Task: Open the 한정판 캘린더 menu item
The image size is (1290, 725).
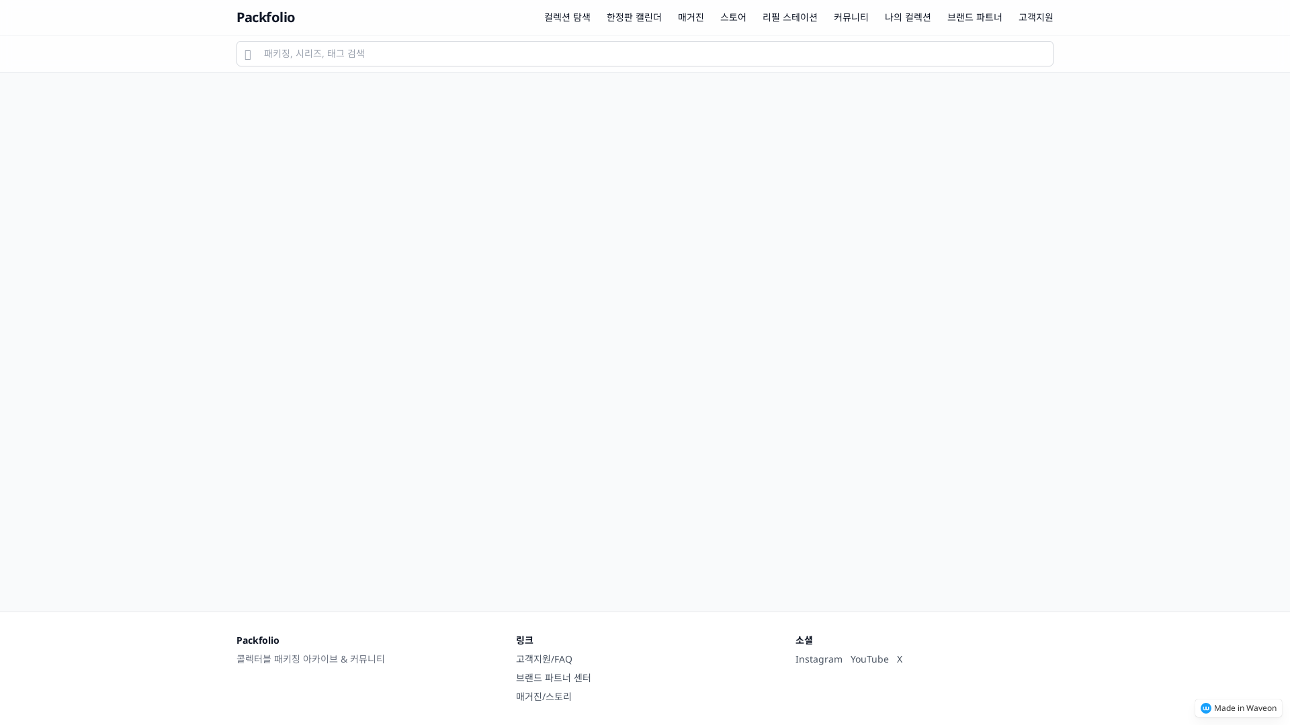Action: tap(634, 17)
